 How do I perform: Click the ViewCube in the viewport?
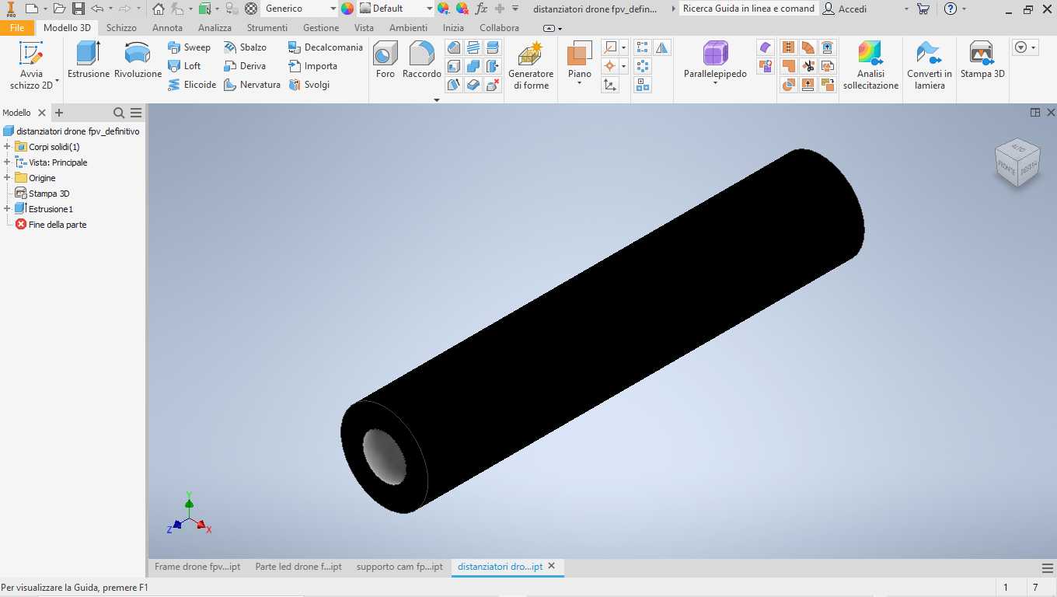[x=1017, y=163]
